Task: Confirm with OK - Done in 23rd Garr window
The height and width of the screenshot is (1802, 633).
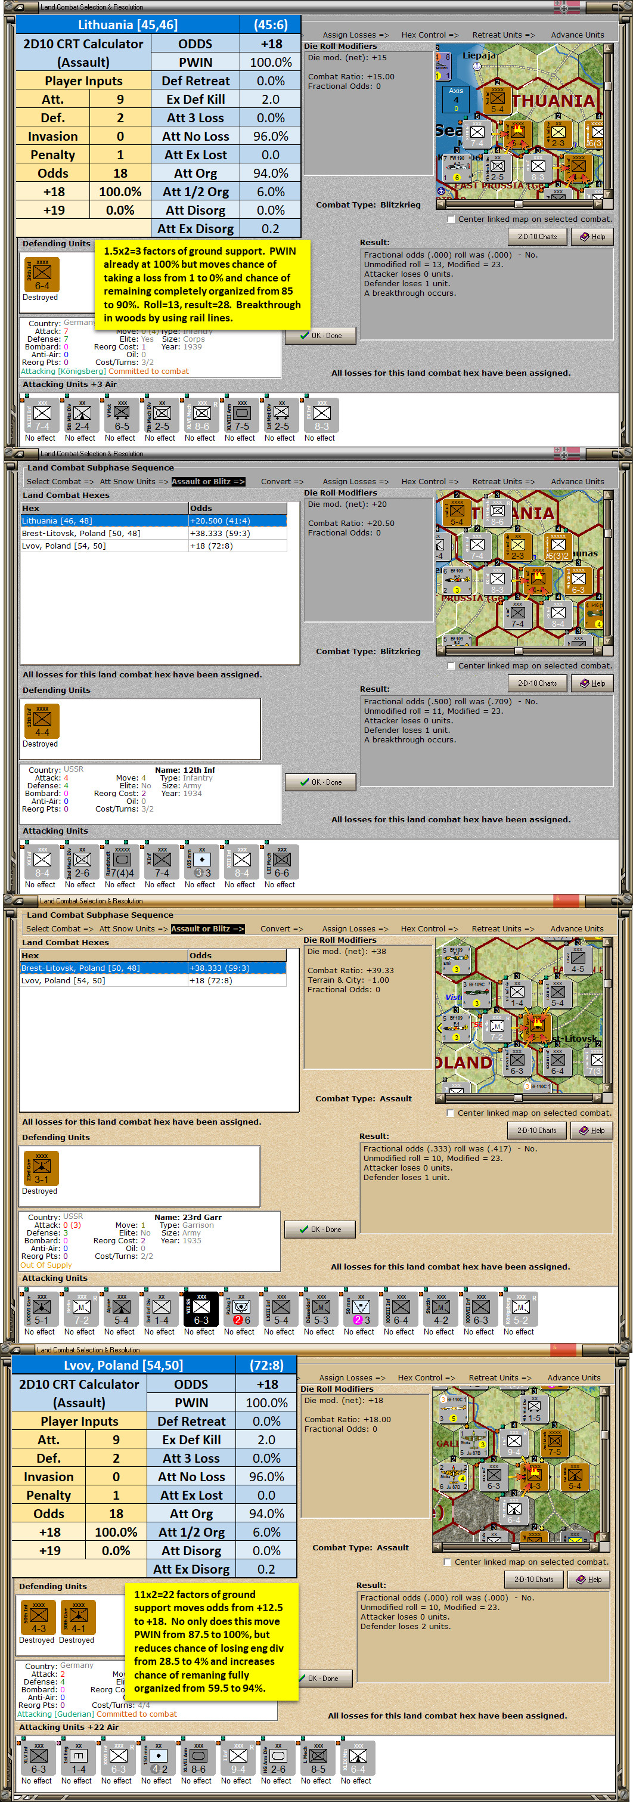Action: [x=319, y=1229]
